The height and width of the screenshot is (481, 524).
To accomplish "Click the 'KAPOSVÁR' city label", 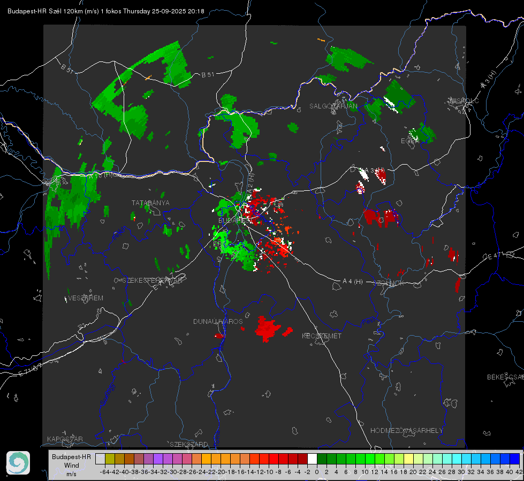I will click(65, 439).
